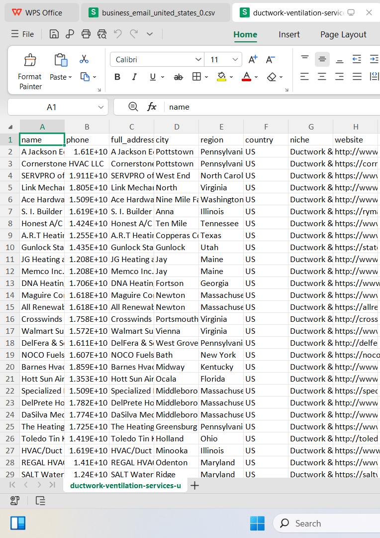380x538 pixels.
Task: Click the Print icon in quick toolbar
Action: tap(86, 34)
